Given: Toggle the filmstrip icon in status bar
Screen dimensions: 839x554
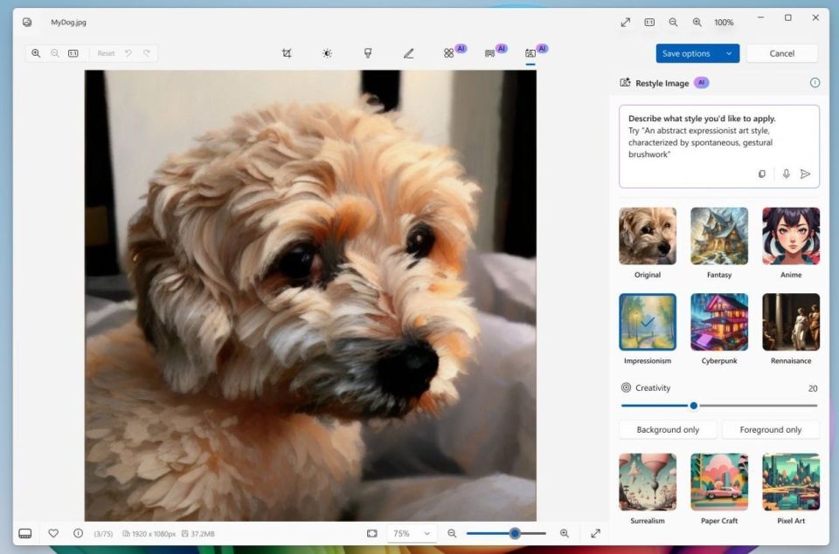Looking at the screenshot, I should click(x=25, y=533).
